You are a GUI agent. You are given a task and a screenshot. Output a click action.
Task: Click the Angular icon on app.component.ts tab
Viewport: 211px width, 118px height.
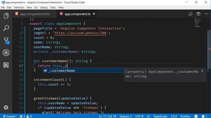pyautogui.click(x=61, y=14)
